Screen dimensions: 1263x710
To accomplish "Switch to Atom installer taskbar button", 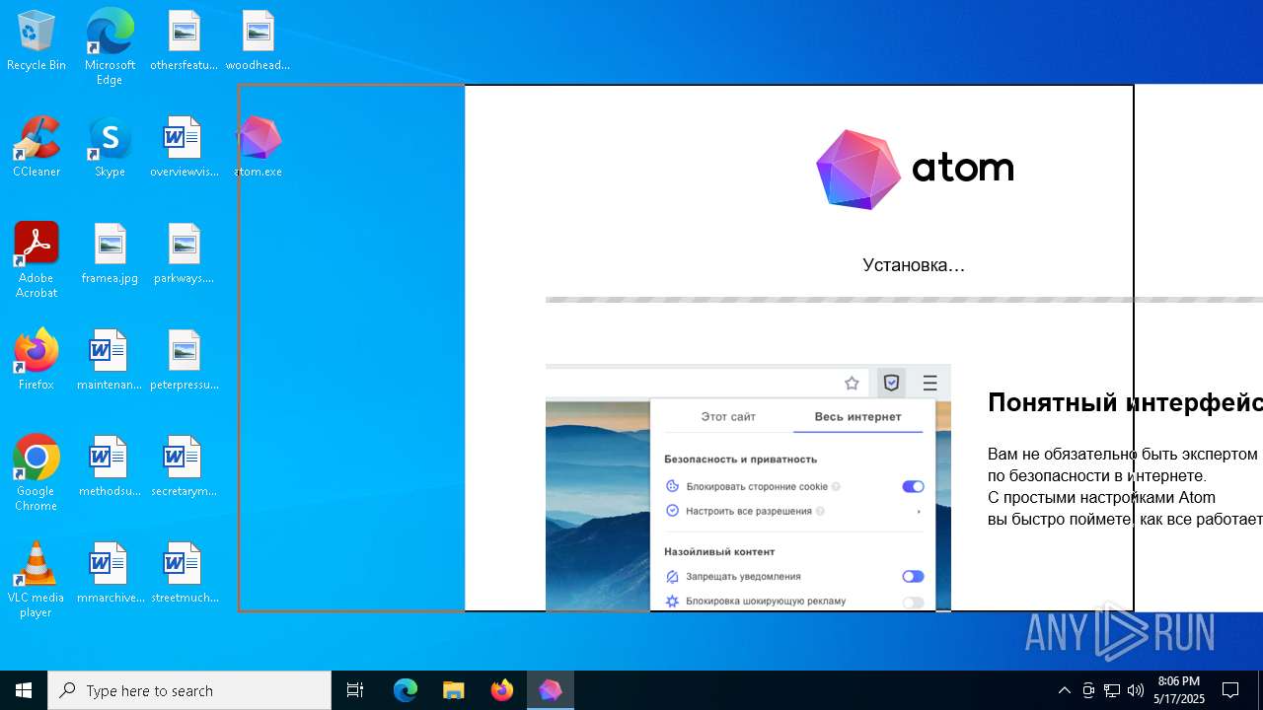I will point(550,690).
